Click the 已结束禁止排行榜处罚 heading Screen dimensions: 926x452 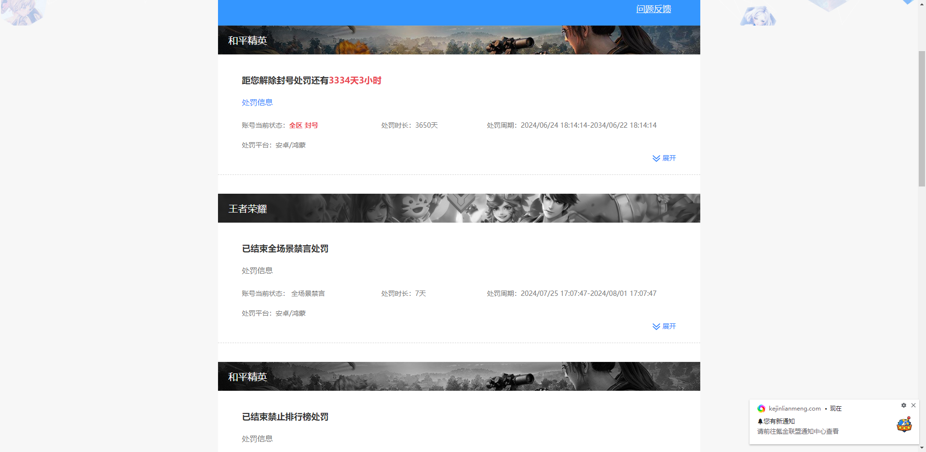click(285, 417)
